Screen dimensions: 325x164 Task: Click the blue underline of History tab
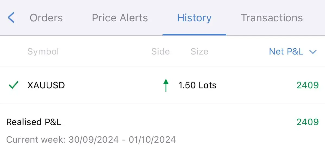[194, 35]
